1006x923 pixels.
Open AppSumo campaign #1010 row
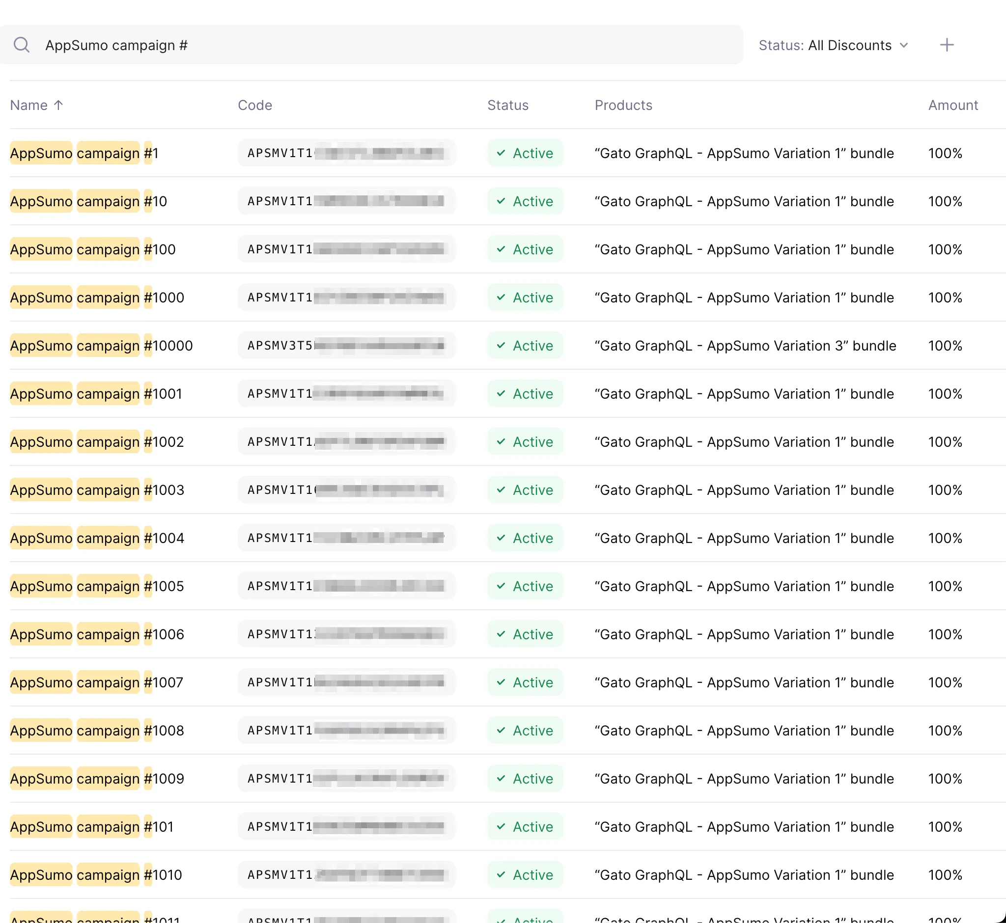click(508, 874)
